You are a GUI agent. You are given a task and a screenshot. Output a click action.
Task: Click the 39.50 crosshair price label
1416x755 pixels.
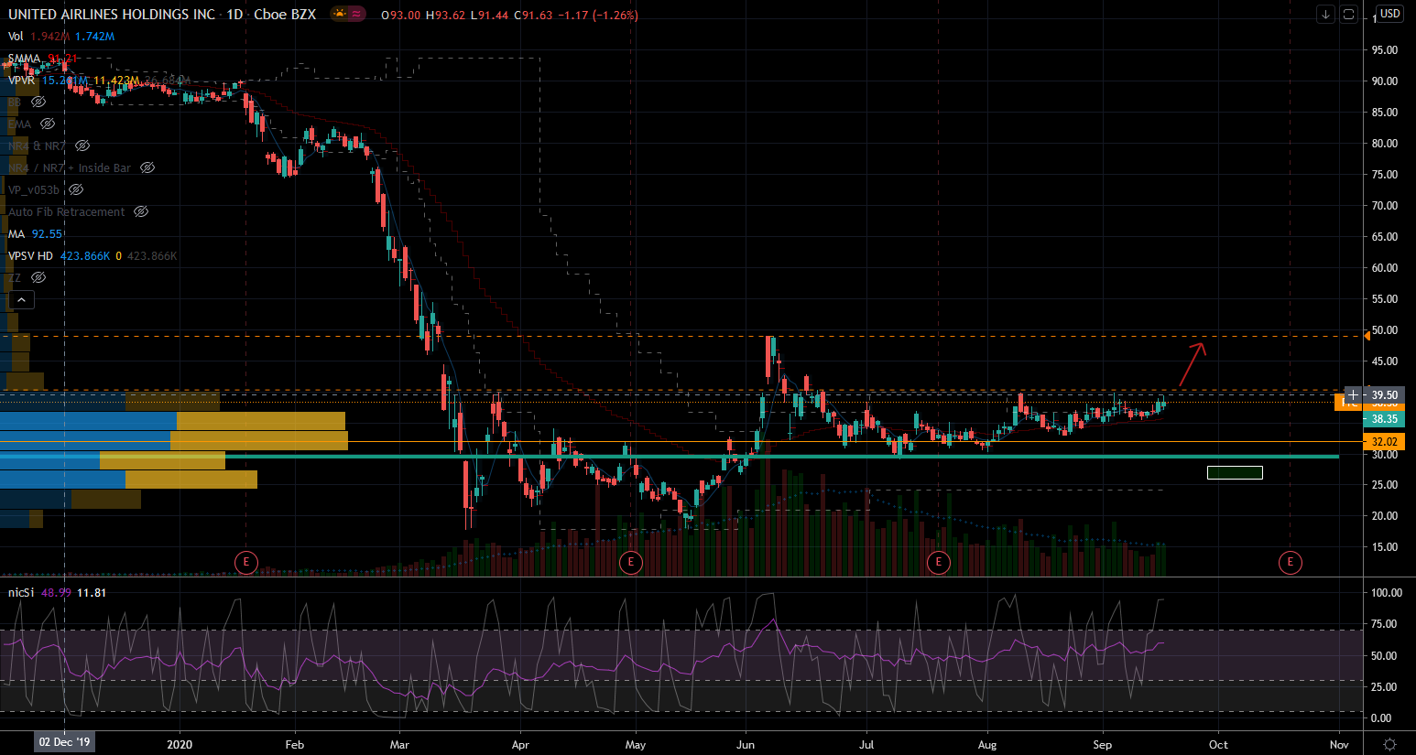coord(1384,395)
